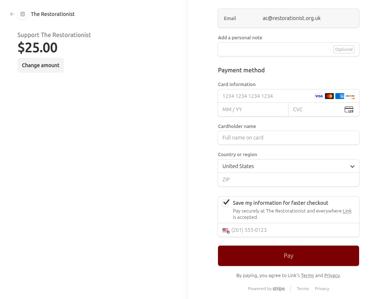Screen dimensions: 381x299
Task: Click the ZIP code input field
Action: click(x=288, y=180)
